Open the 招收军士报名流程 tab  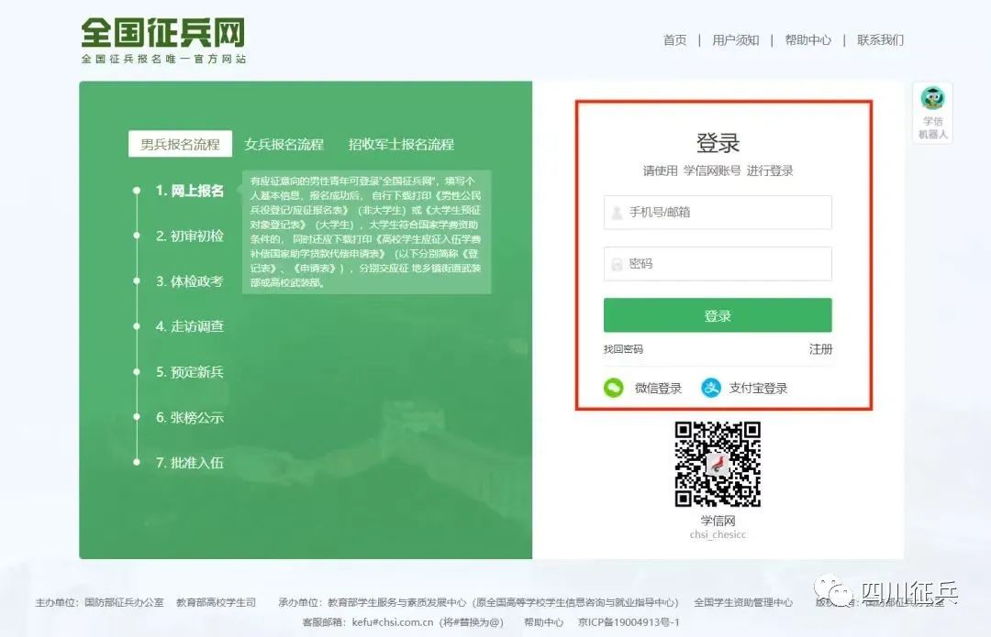pos(401,144)
